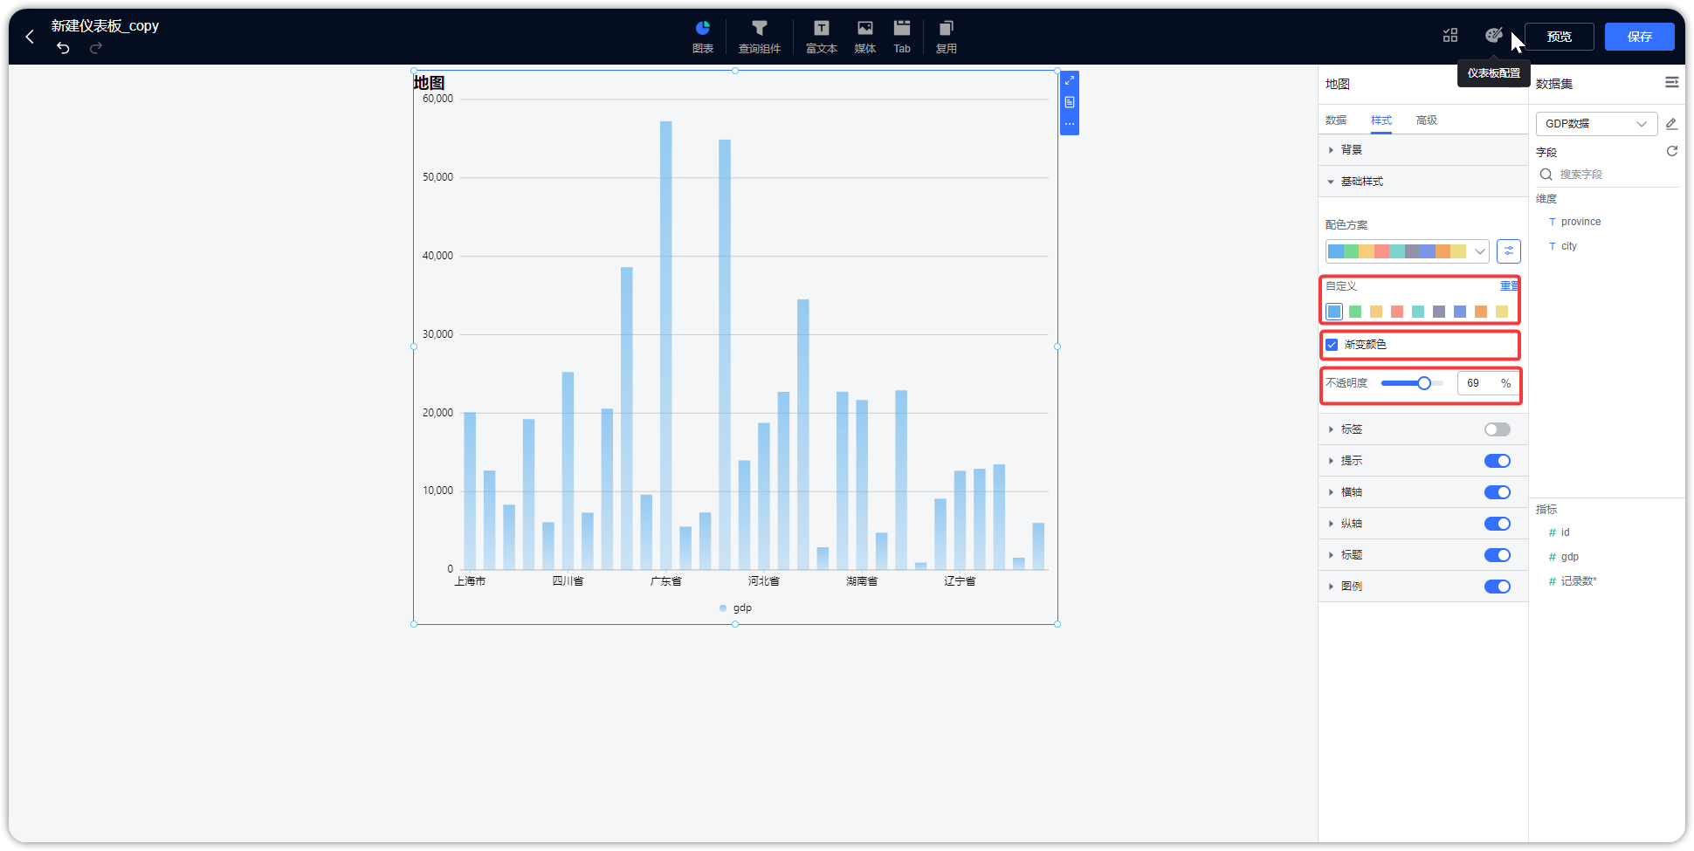Viewport: 1694px width, 851px height.
Task: Select the orange custom color swatch
Action: pyautogui.click(x=1481, y=312)
